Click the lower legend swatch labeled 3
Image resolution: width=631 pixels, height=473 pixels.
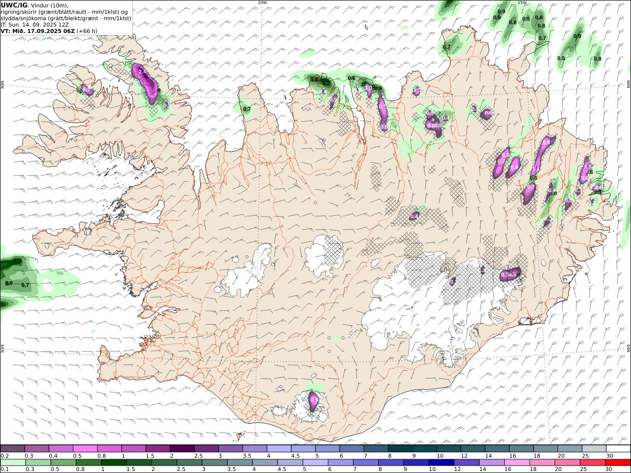214,463
